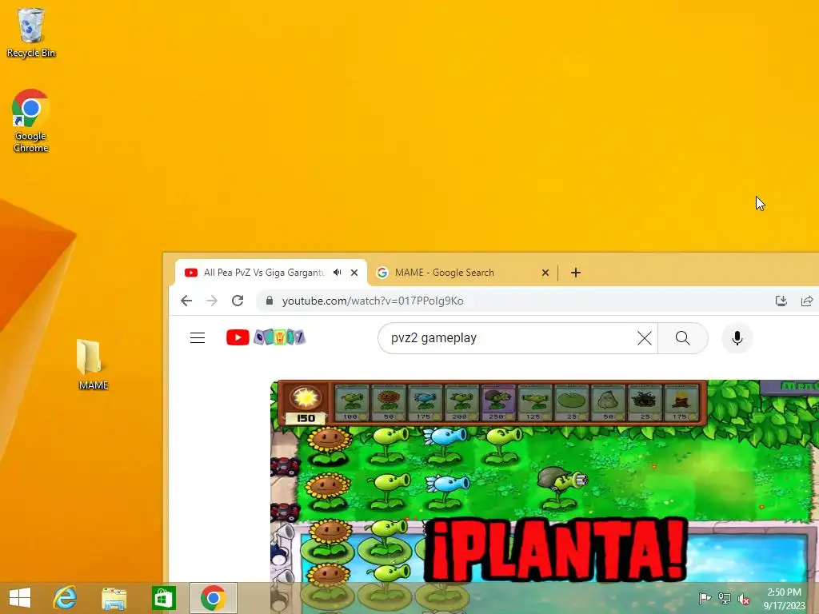Go back in Chrome
Image resolution: width=819 pixels, height=614 pixels.
point(186,301)
